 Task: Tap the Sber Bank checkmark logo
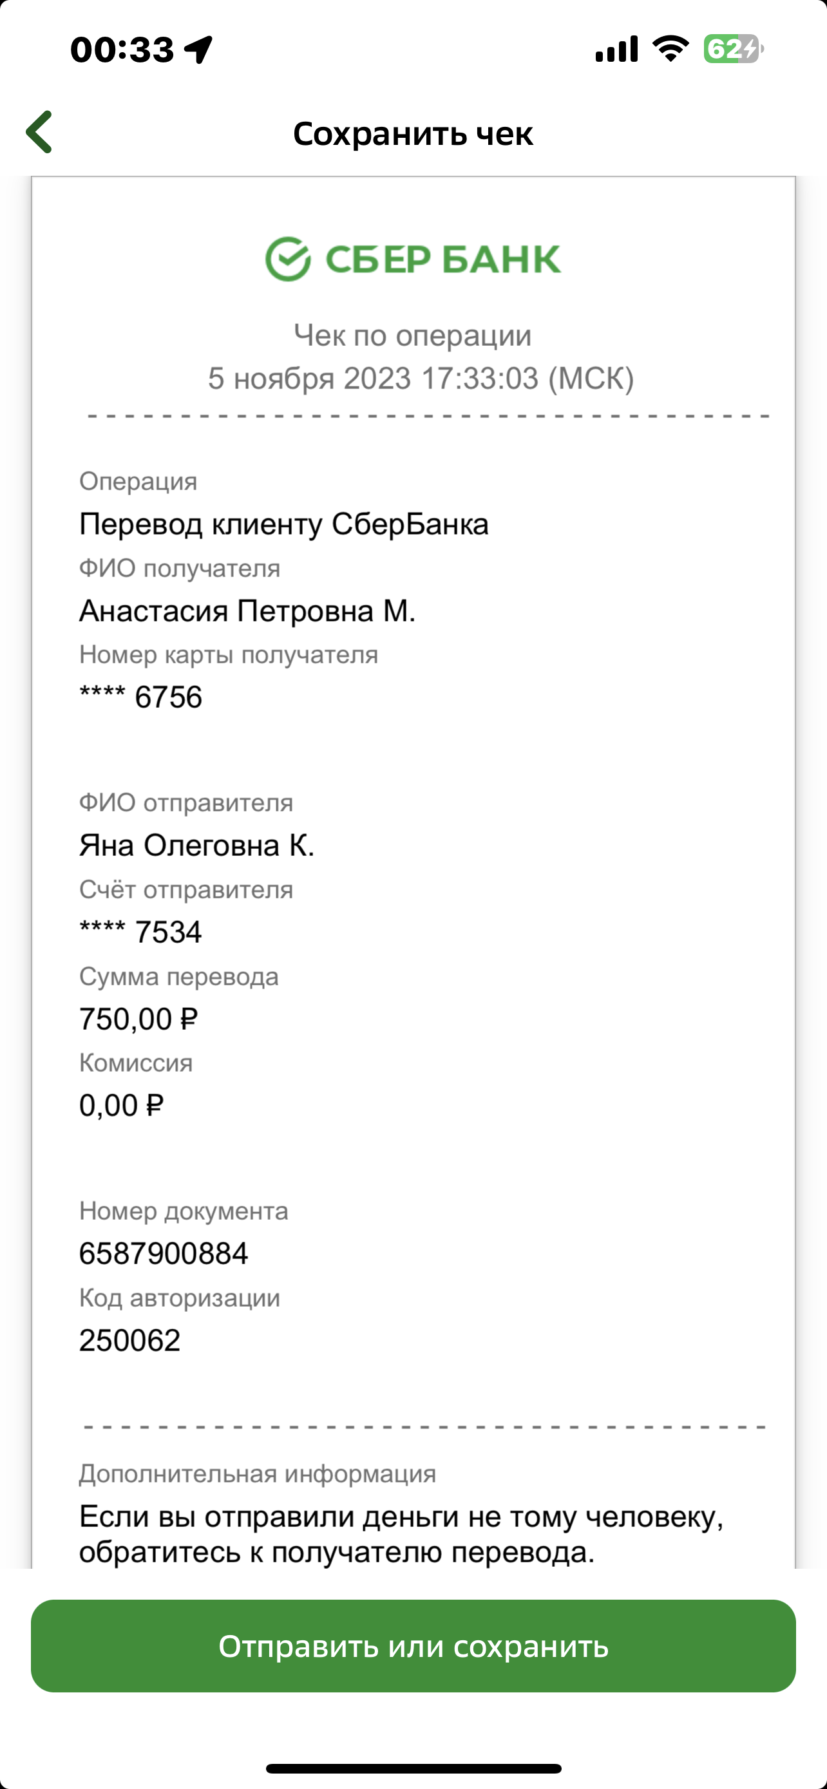(287, 259)
